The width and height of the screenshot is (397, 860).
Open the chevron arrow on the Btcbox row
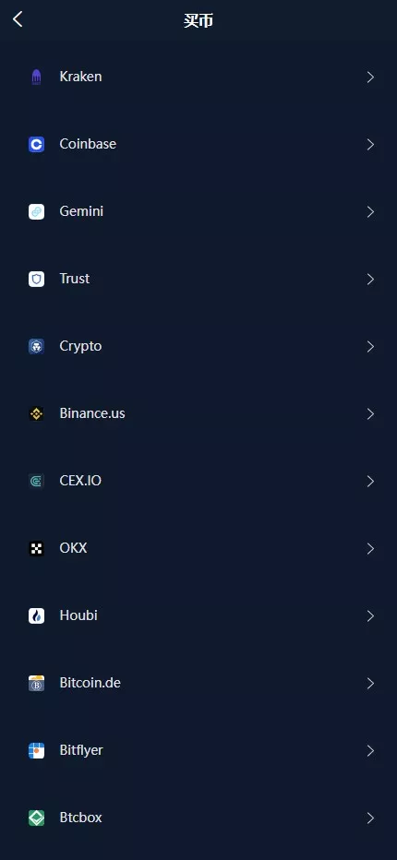click(370, 818)
